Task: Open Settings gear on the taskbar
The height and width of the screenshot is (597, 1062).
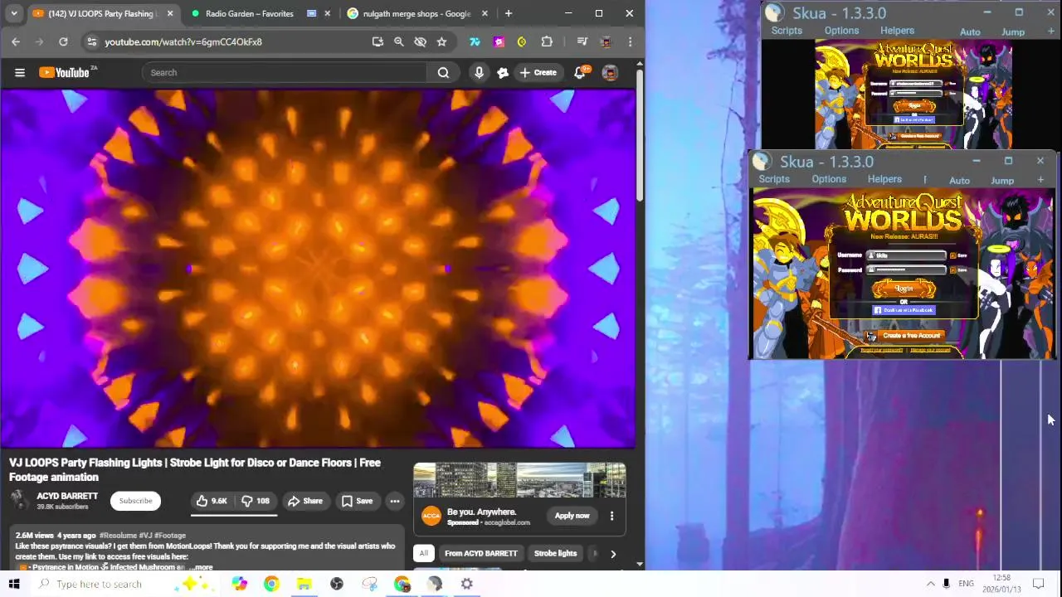Action: tap(467, 584)
